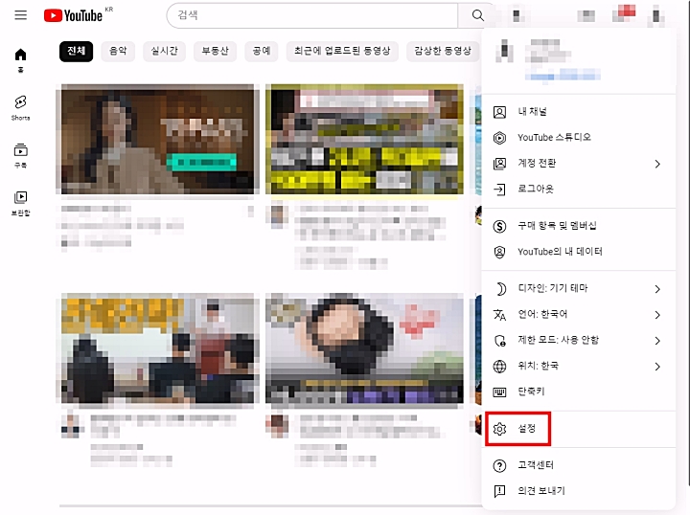The image size is (690, 515).
Task: Expand the 제한 모드 chevron
Action: 657,341
